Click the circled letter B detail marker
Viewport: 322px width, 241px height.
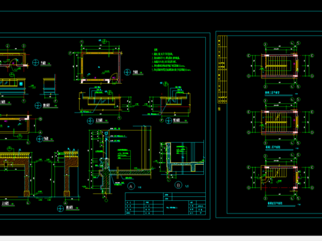(178, 185)
